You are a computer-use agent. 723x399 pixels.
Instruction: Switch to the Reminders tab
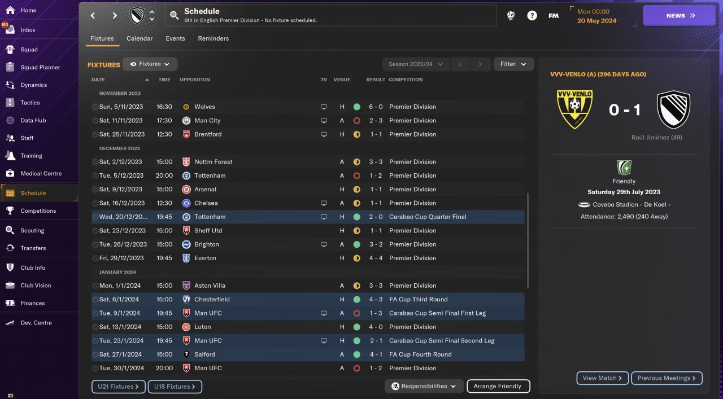click(x=213, y=38)
